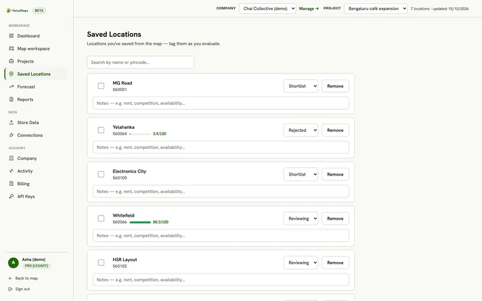The width and height of the screenshot is (482, 301).
Task: Click the Saved Locations pin icon
Action: point(11,73)
